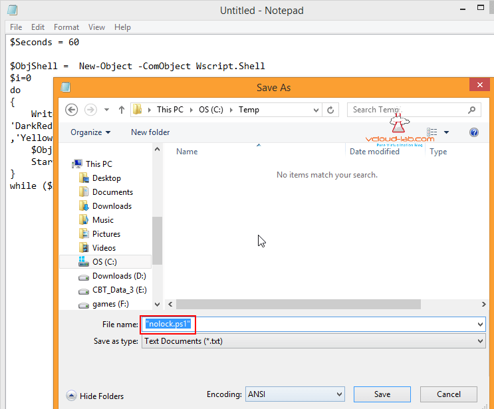Viewport: 494px width, 409px height.
Task: Click the This PC computer icon
Action: 77,164
